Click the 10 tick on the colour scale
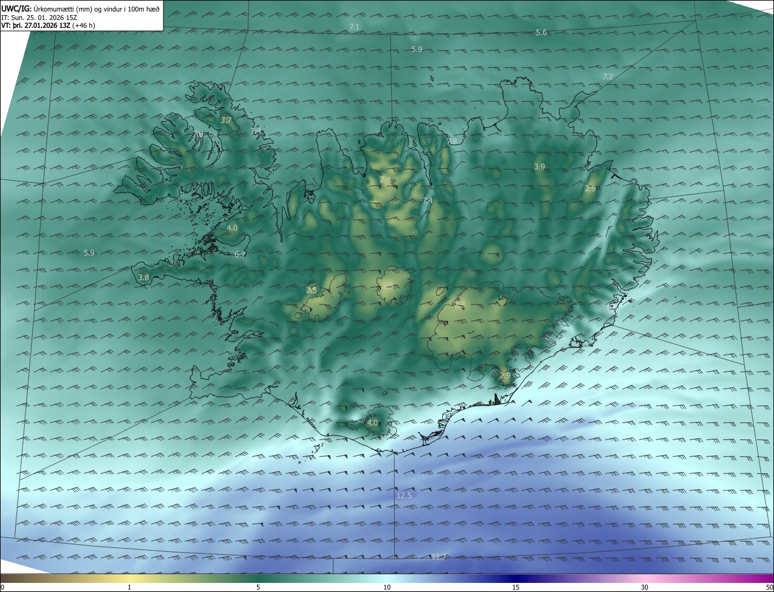Screen dimensions: 774x592 click(x=387, y=587)
